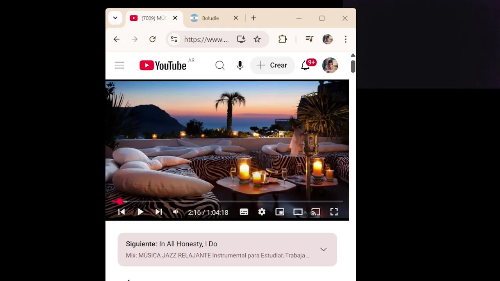
Task: Close the Boludle tab
Action: (236, 18)
